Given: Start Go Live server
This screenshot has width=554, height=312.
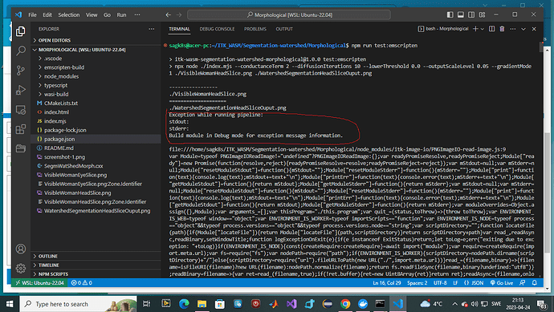Looking at the screenshot, I should pos(501,282).
